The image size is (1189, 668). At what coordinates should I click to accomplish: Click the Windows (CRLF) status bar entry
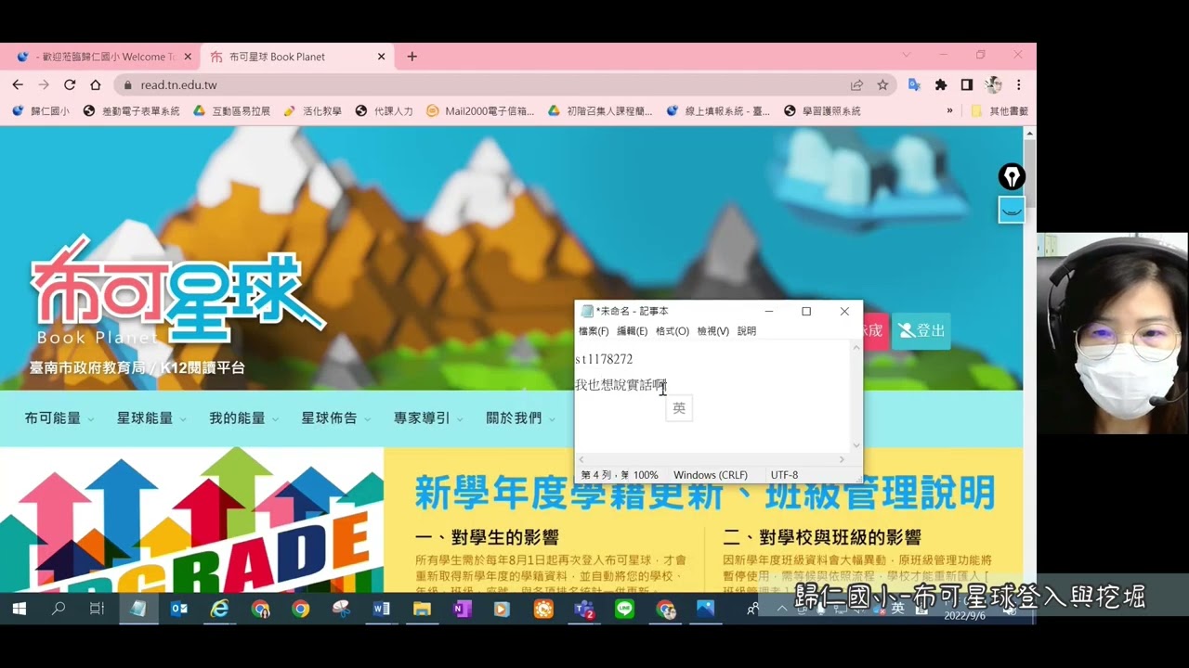click(x=711, y=475)
